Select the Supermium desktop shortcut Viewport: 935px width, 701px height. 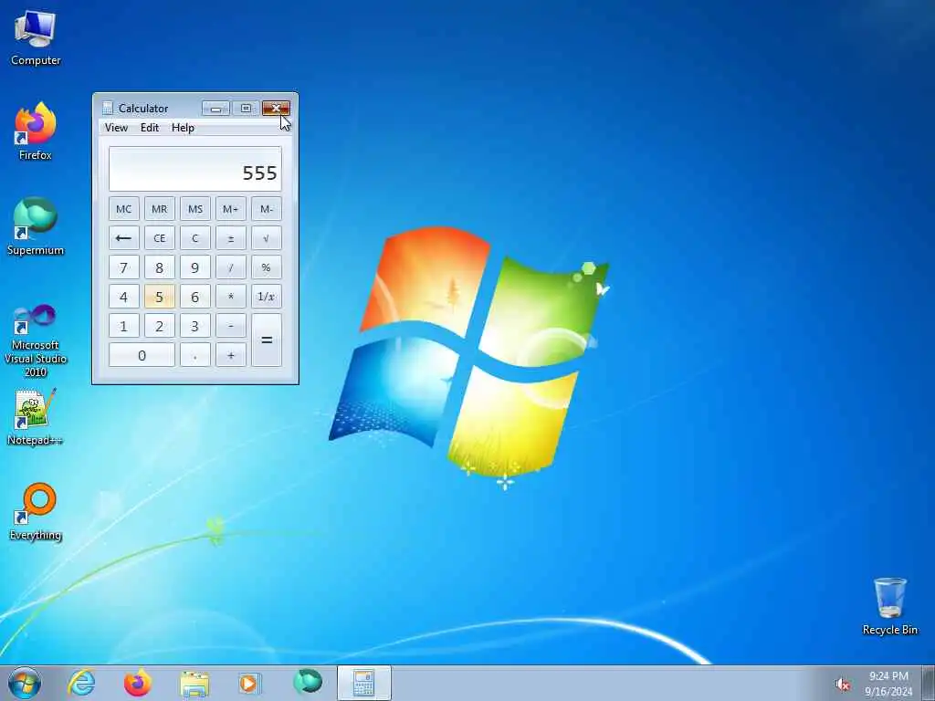(36, 226)
